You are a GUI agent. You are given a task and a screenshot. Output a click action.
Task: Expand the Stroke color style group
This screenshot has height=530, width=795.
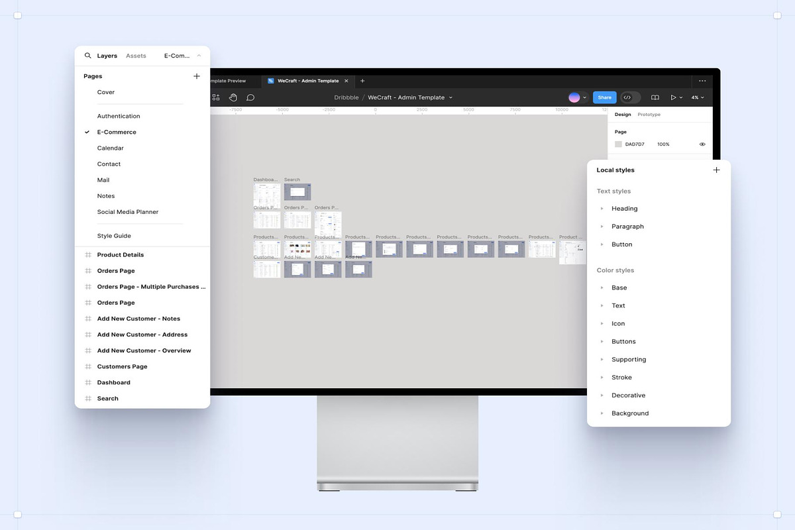coord(602,378)
